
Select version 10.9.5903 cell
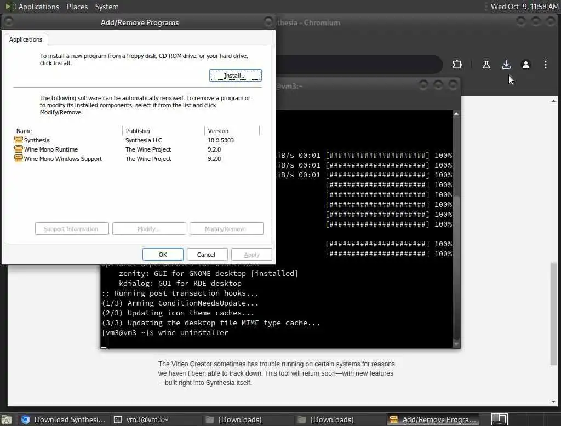point(221,140)
